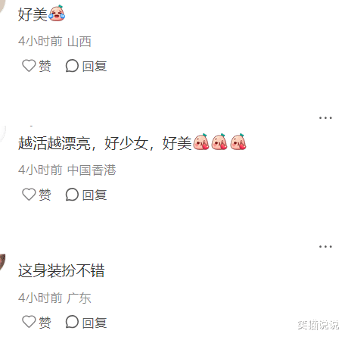Click the comment text 越活越漂亮，好少女
The width and height of the screenshot is (345, 337).
point(83,143)
